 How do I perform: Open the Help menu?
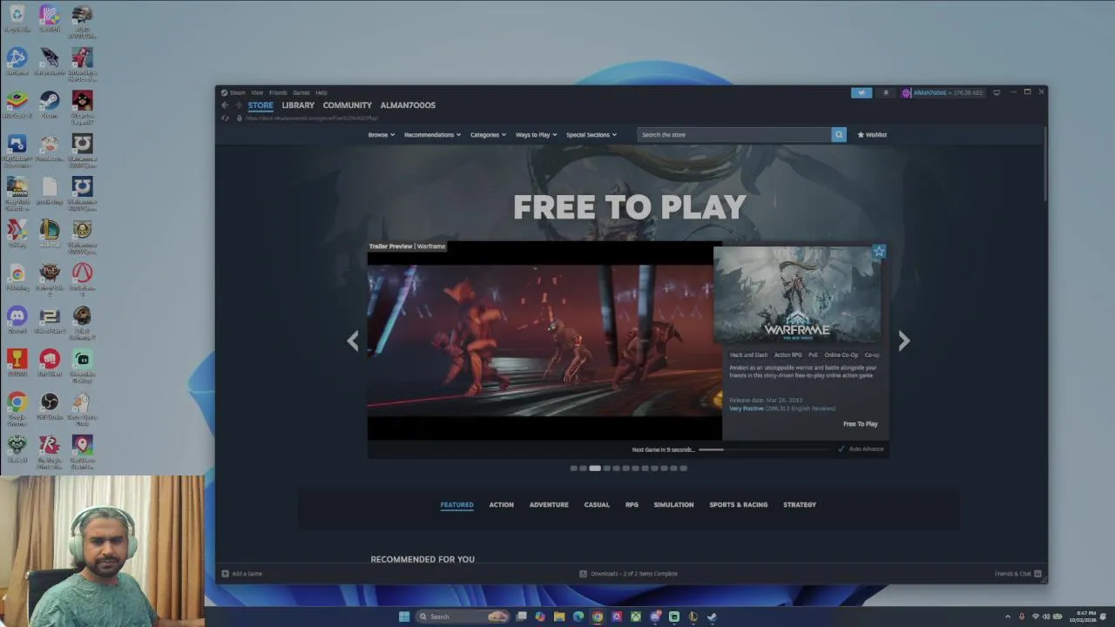(x=321, y=92)
